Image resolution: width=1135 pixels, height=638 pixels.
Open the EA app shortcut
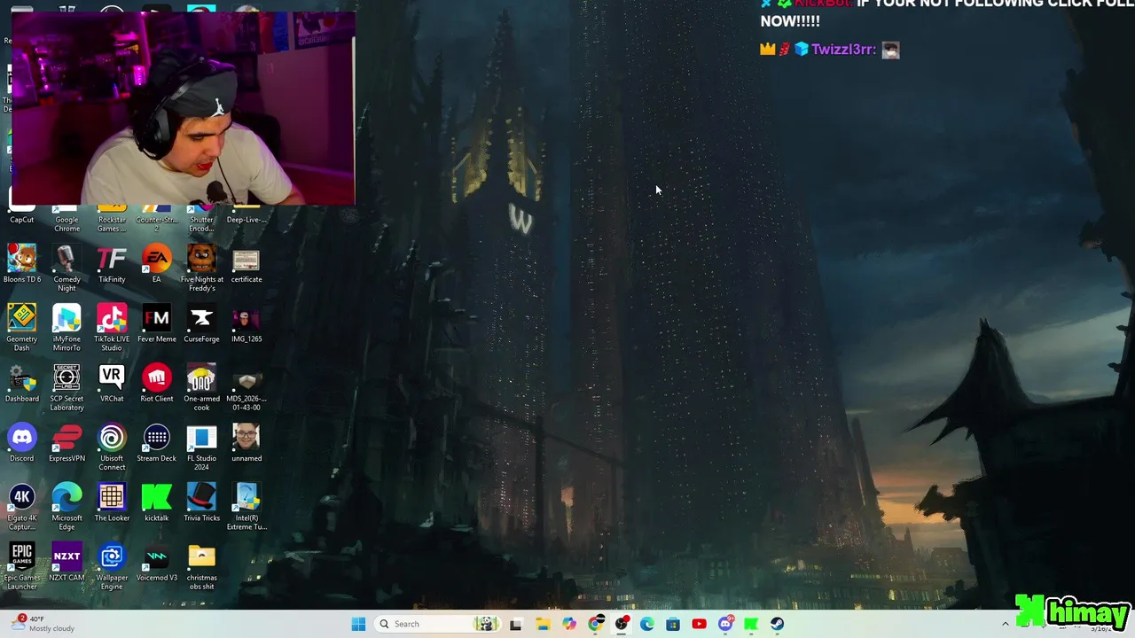[156, 266]
